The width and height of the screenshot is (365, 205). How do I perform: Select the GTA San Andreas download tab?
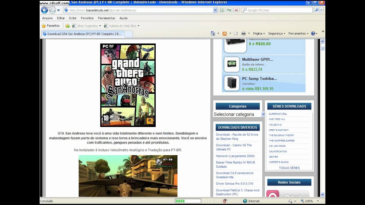pos(83,34)
